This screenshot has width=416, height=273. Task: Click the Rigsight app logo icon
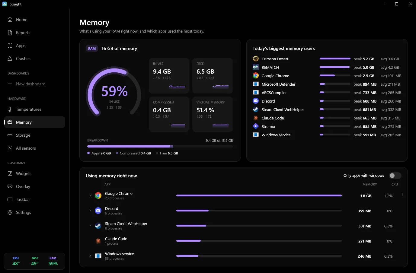[5, 4]
